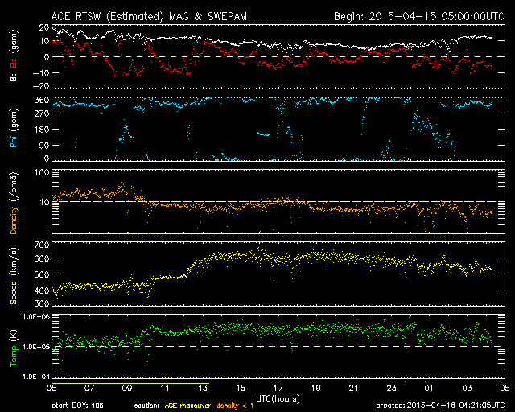Click the 1.0E+06 tick on Temp axis
This screenshot has height=412, width=515.
click(x=35, y=317)
